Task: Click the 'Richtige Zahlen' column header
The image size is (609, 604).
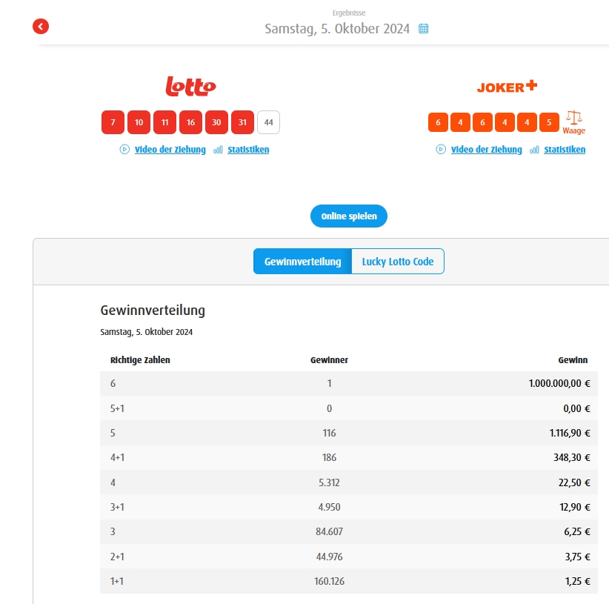Action: 140,360
